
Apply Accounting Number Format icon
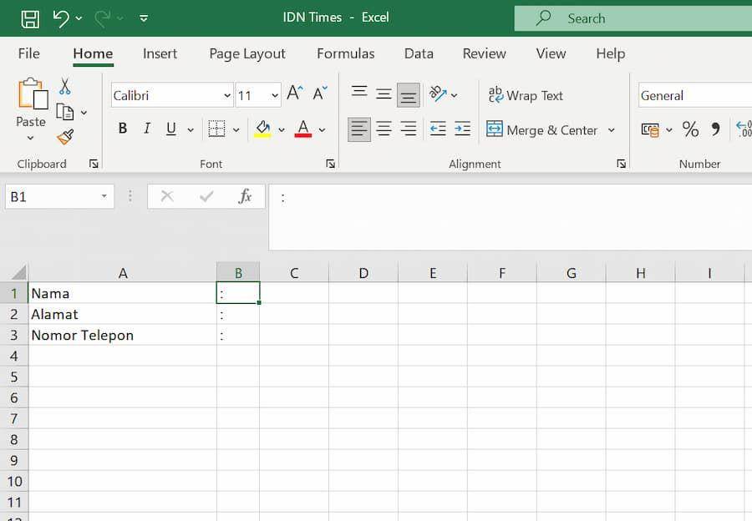pyautogui.click(x=650, y=129)
